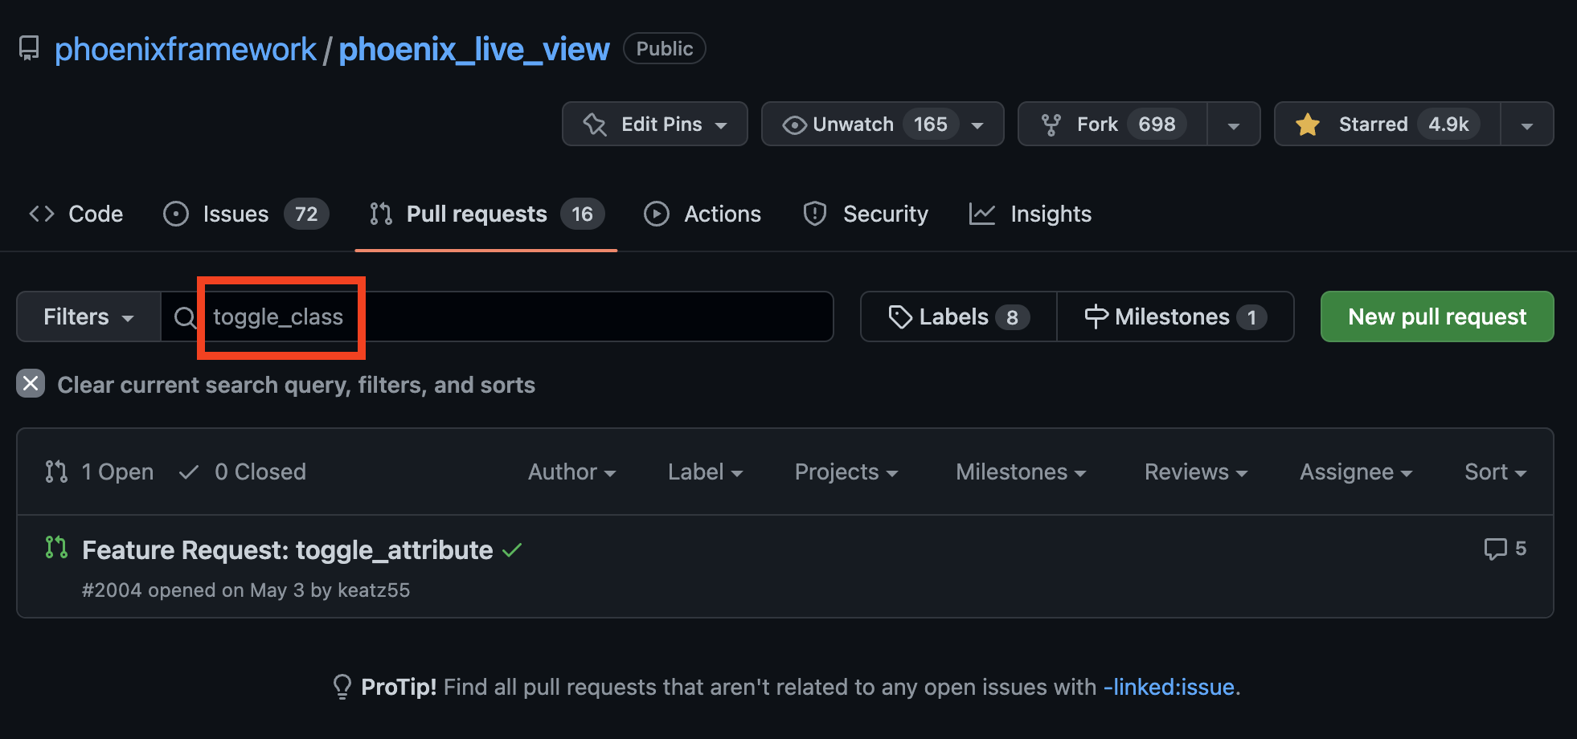Show 0 Closed pull requests

tap(243, 472)
